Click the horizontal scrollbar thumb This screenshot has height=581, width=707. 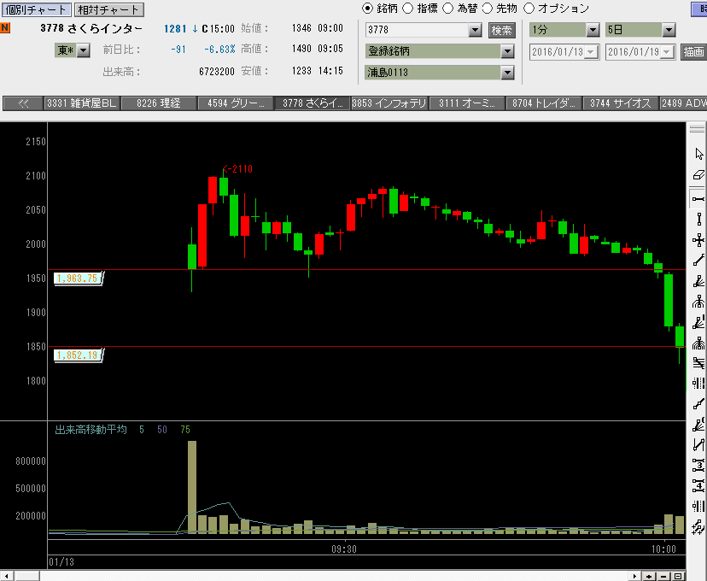pyautogui.click(x=27, y=576)
